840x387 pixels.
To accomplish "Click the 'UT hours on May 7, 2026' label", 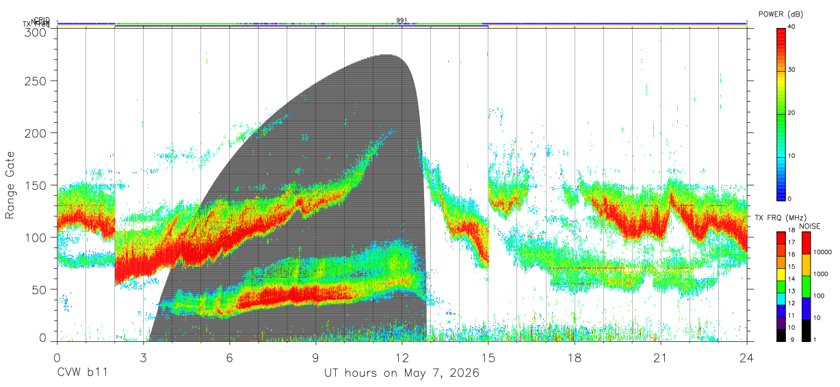I will [x=402, y=373].
